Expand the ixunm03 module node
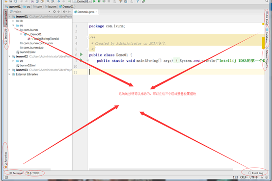This screenshot has width=272, height=181. click(9, 70)
